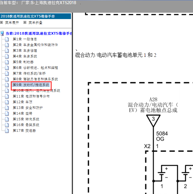
Task: Open 第3章 车身修理
Action: pos(25,50)
